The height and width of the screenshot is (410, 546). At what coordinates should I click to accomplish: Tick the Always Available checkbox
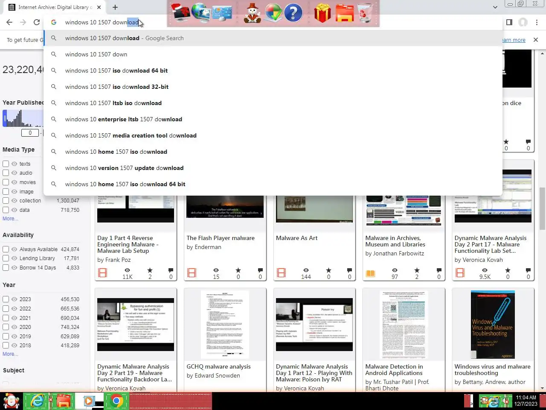pos(6,249)
